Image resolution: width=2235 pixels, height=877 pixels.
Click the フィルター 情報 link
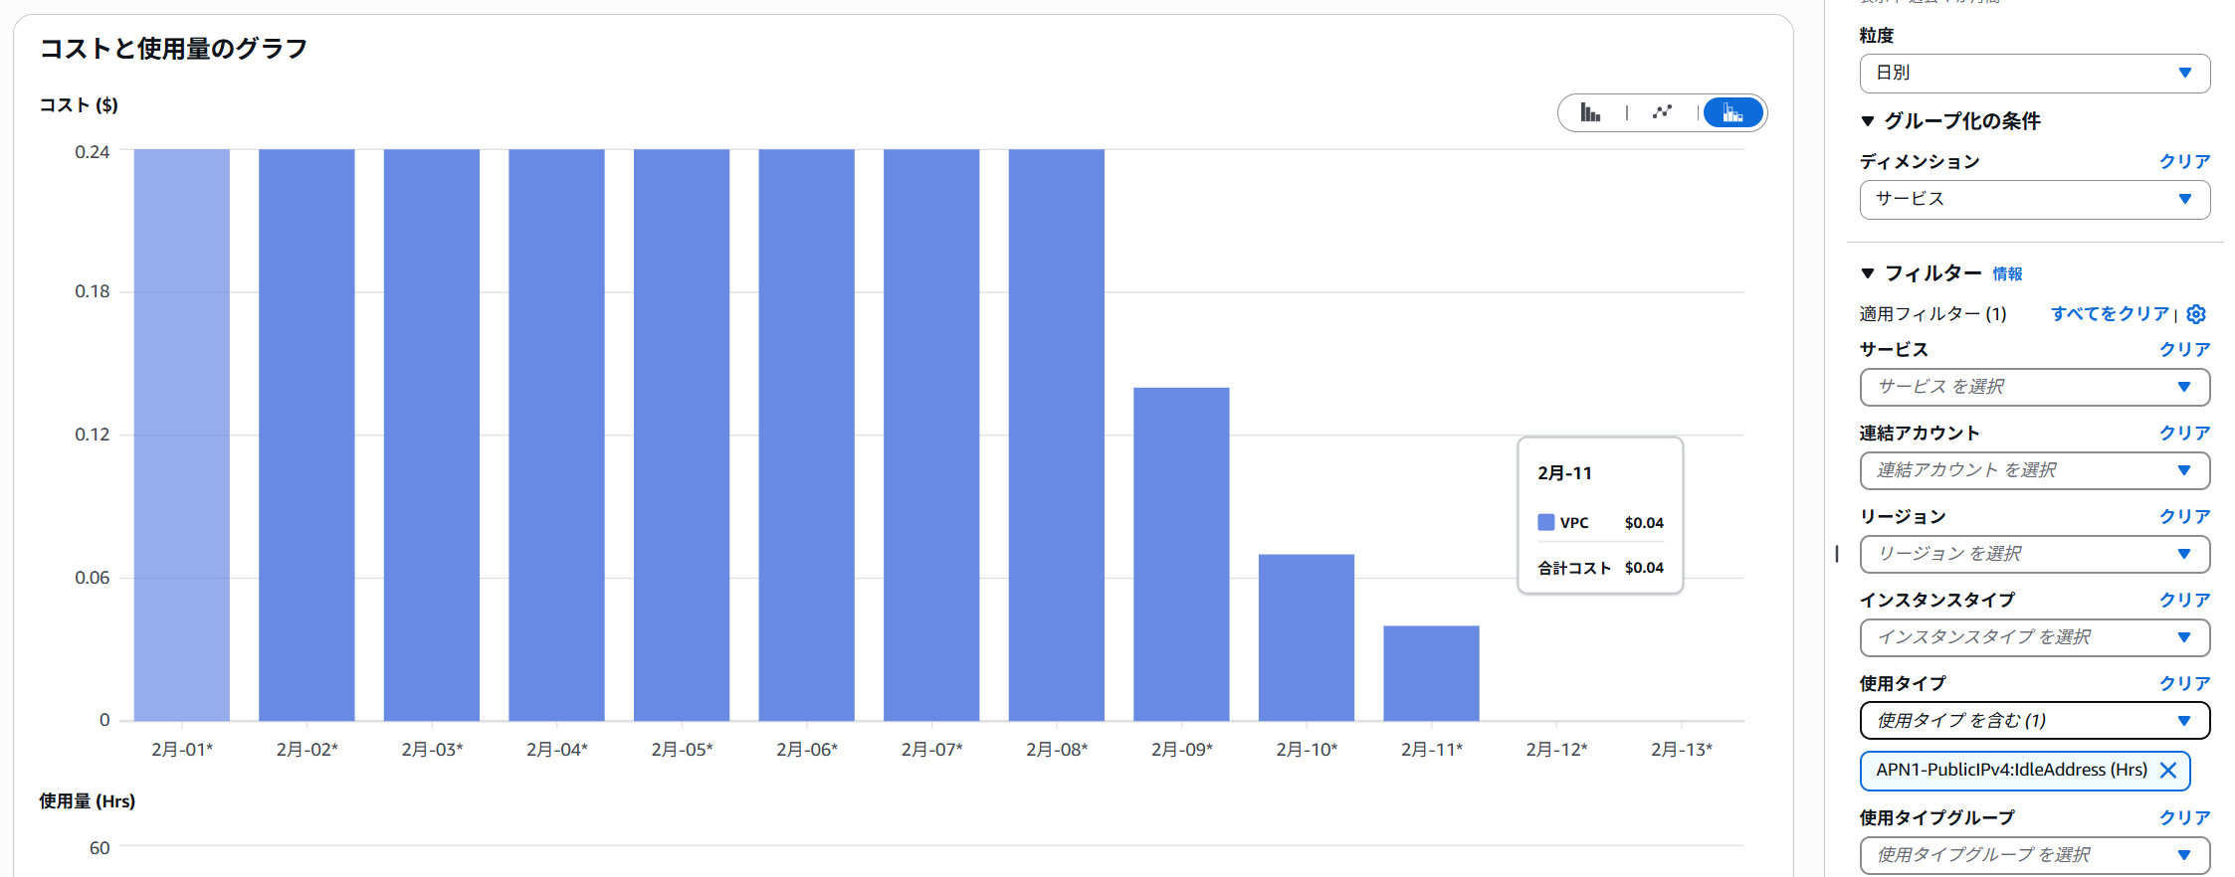pos(2007,274)
